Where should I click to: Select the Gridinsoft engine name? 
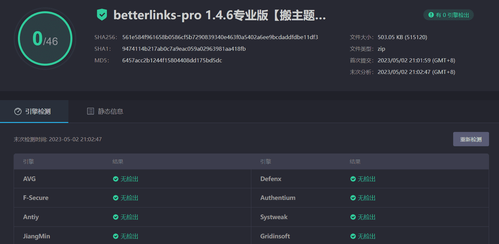pyautogui.click(x=275, y=236)
